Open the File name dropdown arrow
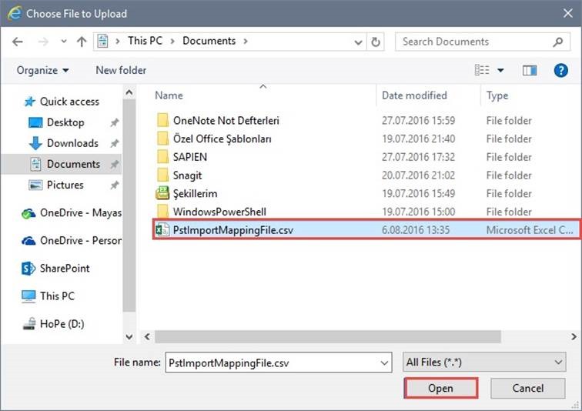This screenshot has height=411, width=582. pyautogui.click(x=385, y=363)
